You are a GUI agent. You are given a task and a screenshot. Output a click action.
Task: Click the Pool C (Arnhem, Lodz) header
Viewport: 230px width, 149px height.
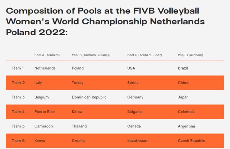tap(145, 55)
